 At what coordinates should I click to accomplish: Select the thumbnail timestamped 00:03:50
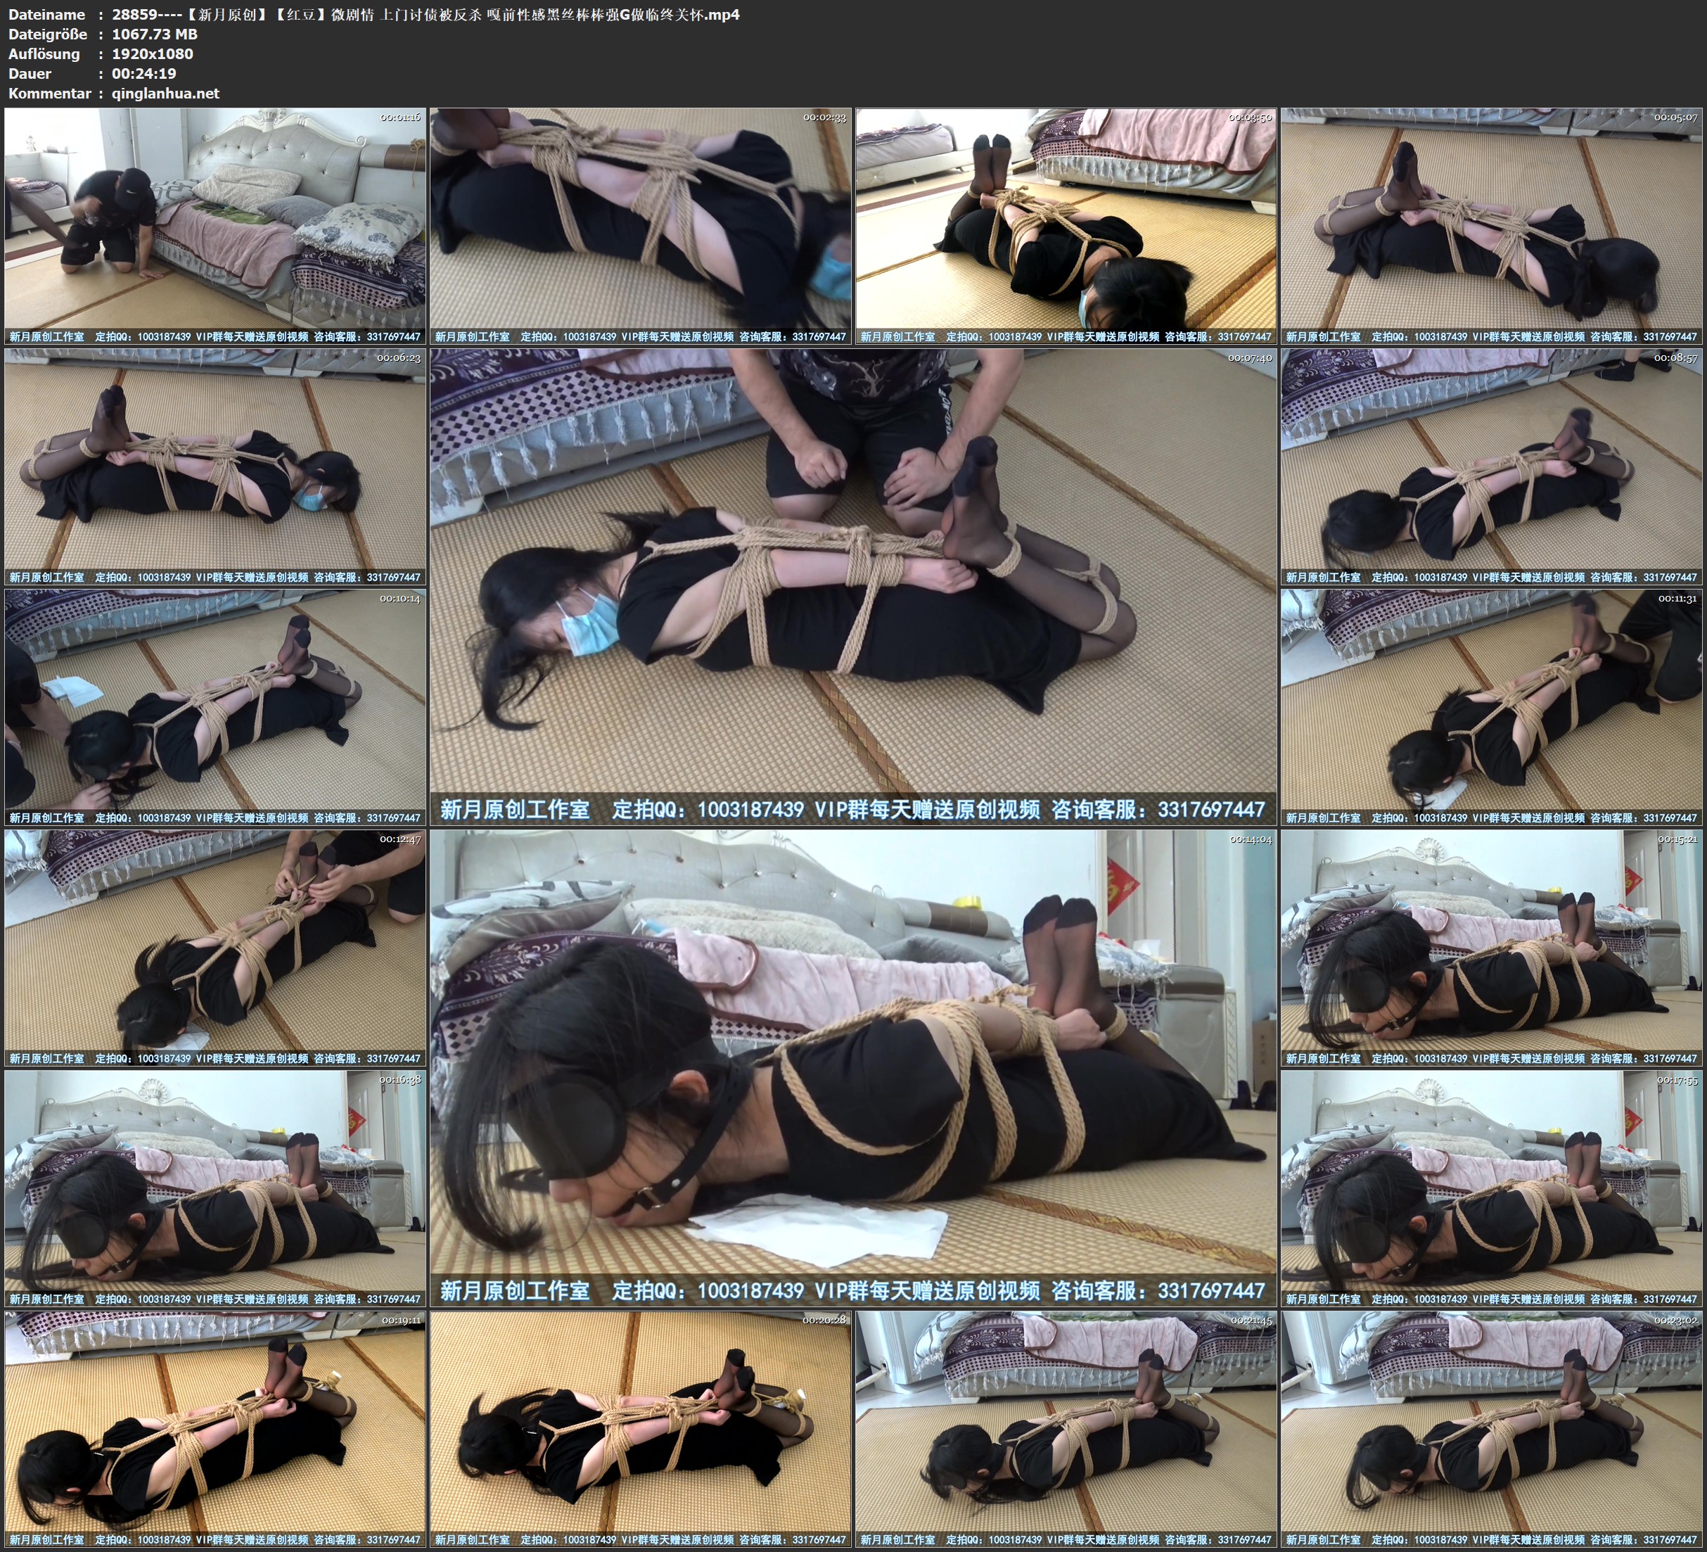(x=1065, y=225)
